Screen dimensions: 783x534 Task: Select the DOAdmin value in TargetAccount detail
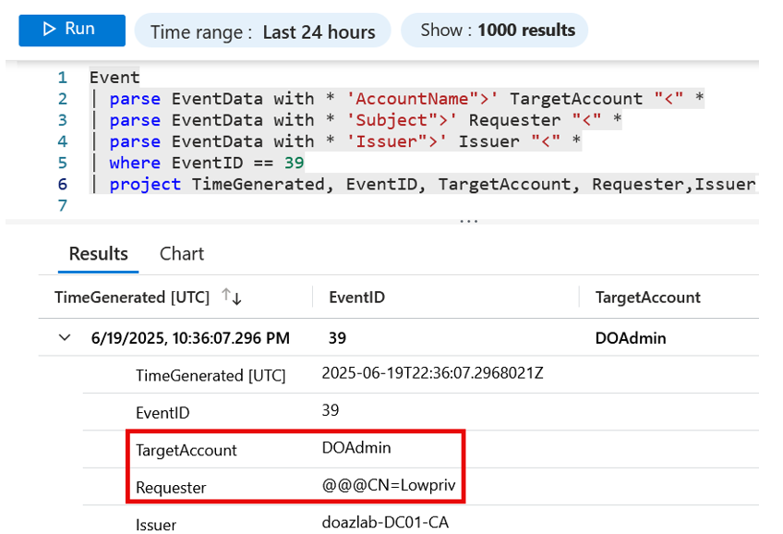[356, 448]
